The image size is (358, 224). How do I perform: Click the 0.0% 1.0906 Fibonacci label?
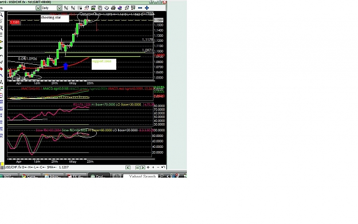tap(27, 59)
